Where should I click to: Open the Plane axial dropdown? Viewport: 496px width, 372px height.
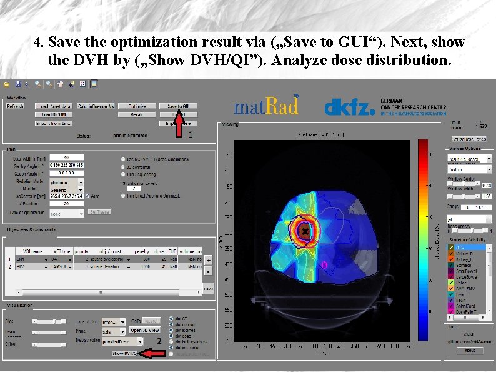click(x=113, y=332)
